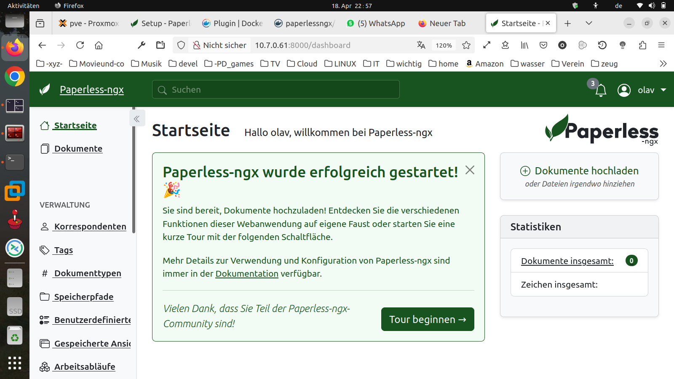The height and width of the screenshot is (379, 674).
Task: Open Dokumente in the sidebar
Action: (x=72, y=149)
